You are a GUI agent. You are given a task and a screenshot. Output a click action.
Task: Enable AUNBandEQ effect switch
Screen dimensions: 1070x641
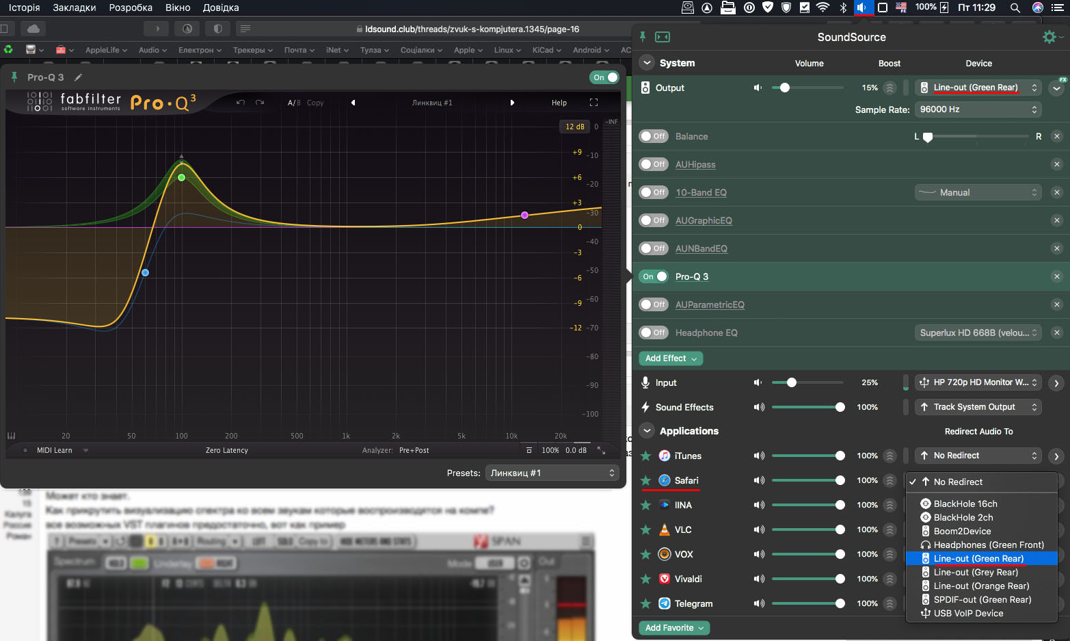(654, 248)
